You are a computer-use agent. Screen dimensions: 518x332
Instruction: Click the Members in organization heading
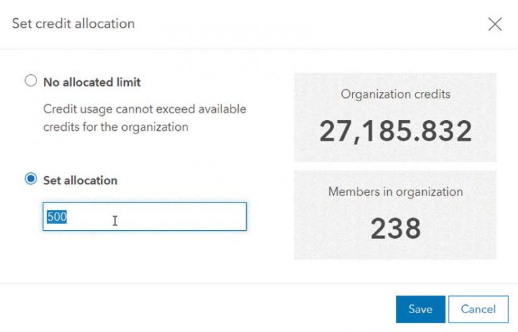click(395, 192)
